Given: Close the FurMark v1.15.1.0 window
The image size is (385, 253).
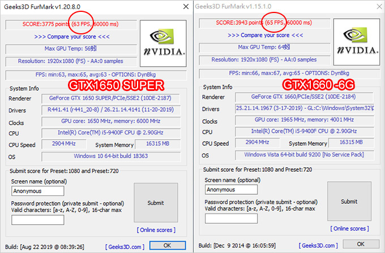Looking at the screenshot, I should pyautogui.click(x=379, y=6).
